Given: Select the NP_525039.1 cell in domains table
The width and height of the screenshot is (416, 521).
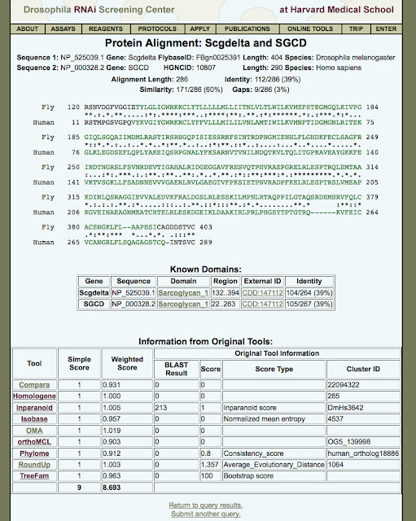Looking at the screenshot, I should [134, 293].
